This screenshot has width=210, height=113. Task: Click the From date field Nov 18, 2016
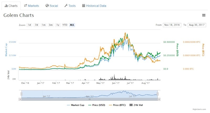172,25
